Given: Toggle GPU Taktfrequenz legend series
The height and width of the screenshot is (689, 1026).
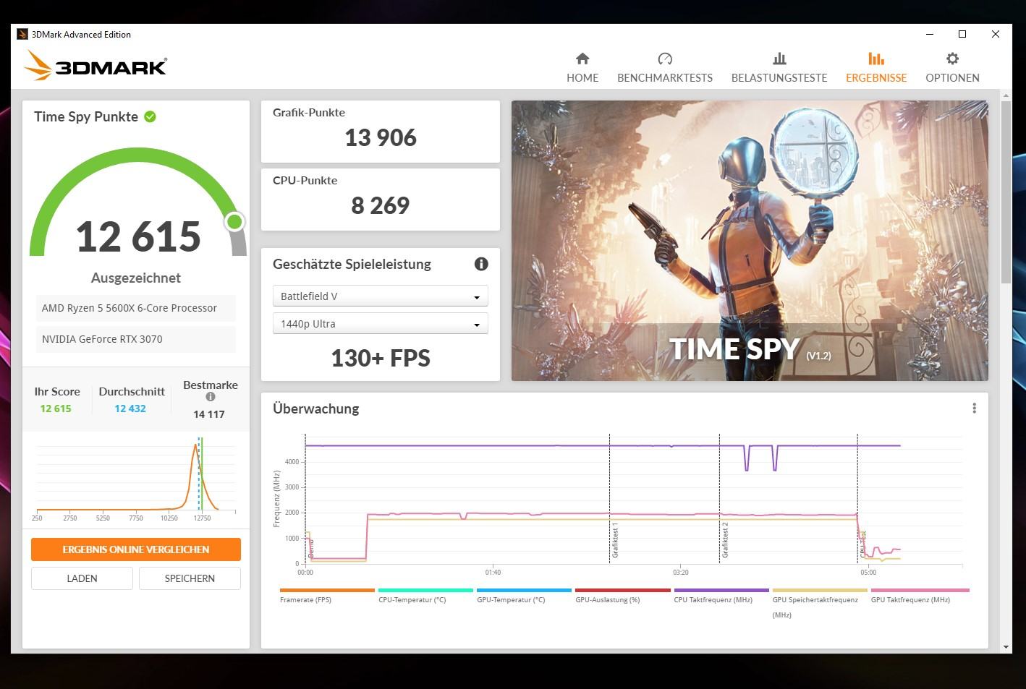Looking at the screenshot, I should (x=920, y=596).
